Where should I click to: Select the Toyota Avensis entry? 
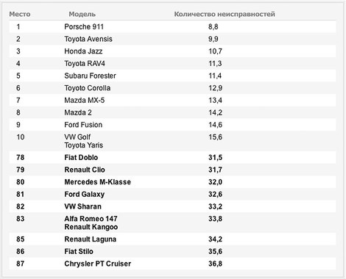tap(88, 39)
